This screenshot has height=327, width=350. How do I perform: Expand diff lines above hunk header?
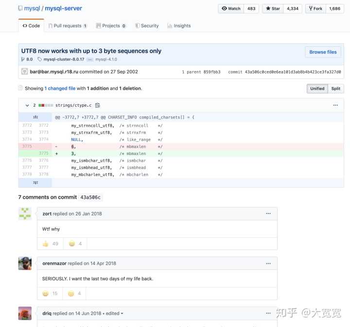[35, 117]
